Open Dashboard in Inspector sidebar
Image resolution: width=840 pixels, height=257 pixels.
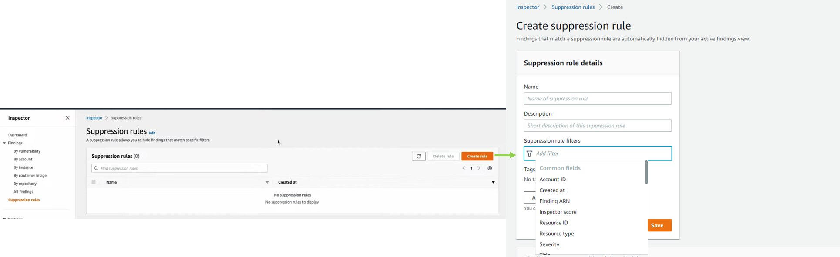click(17, 135)
